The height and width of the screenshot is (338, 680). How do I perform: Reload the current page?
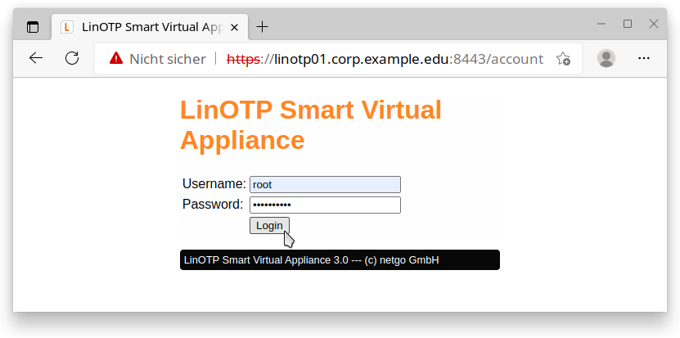coord(72,58)
